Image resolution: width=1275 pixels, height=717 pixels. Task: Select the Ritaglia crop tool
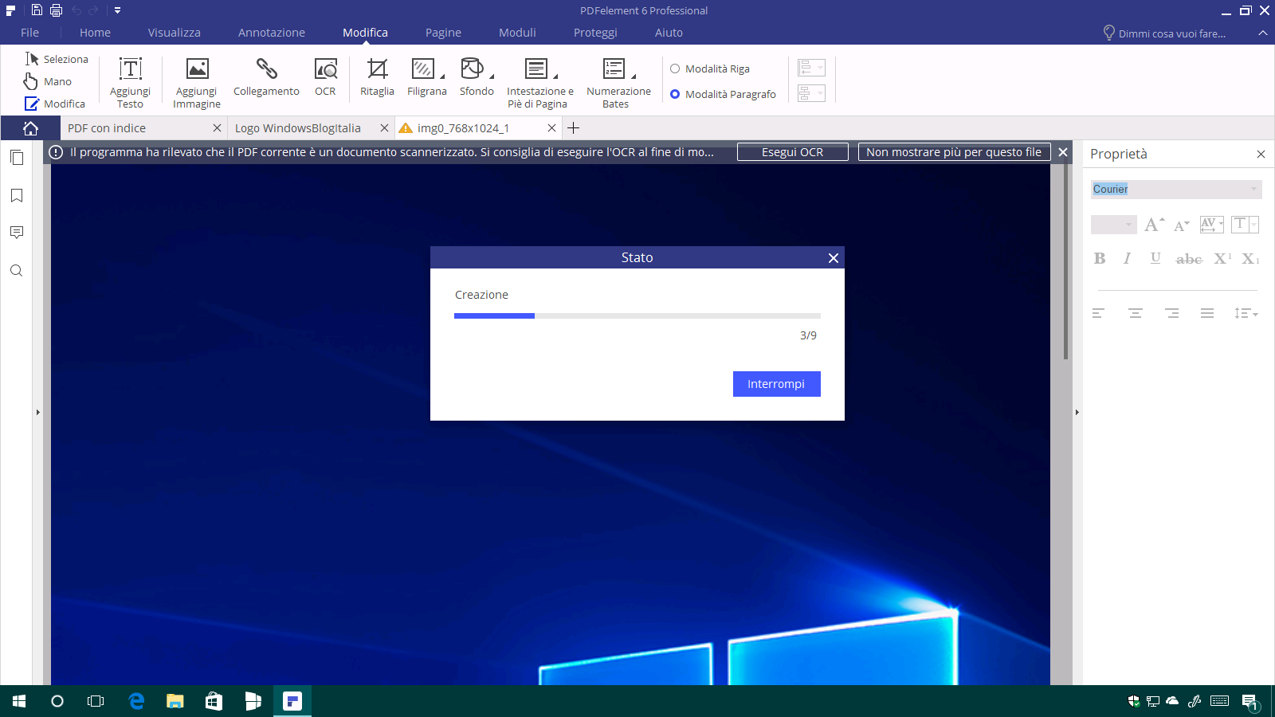[x=377, y=77]
